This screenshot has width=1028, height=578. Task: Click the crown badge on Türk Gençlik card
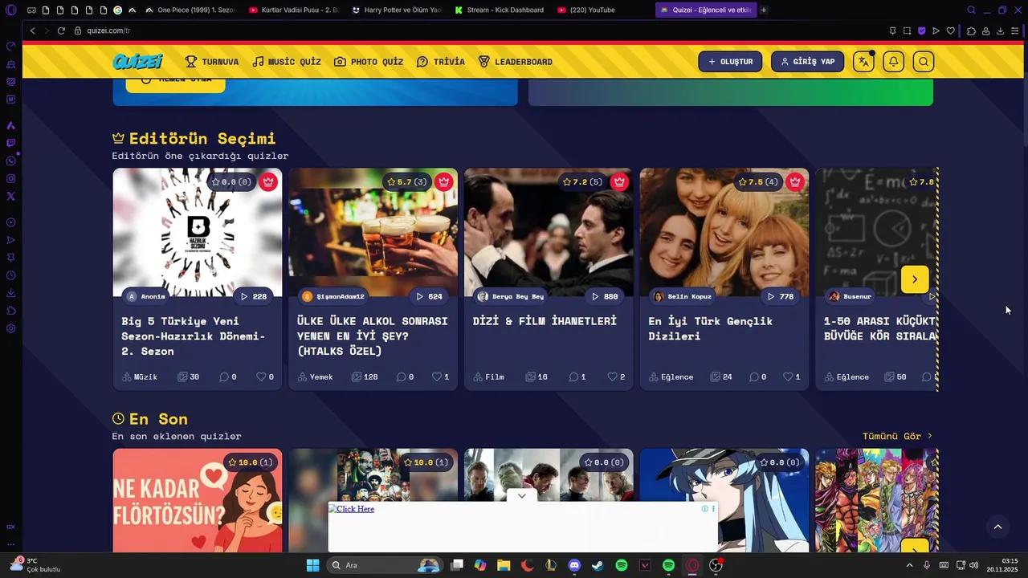[x=795, y=182]
